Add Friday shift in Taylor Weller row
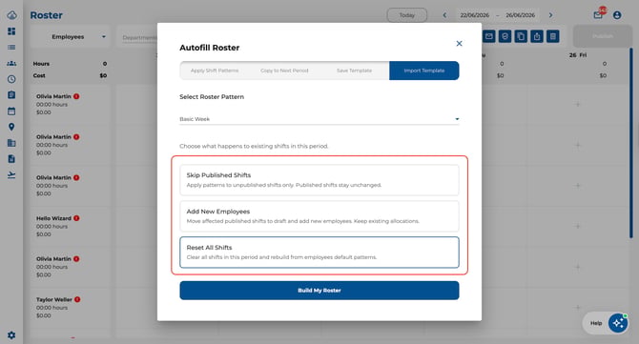 click(577, 308)
